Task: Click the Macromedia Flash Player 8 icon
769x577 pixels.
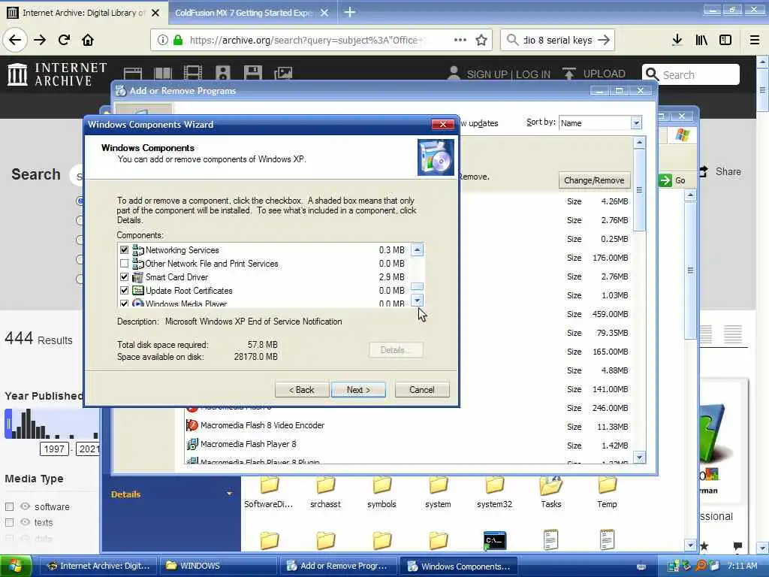Action: coord(191,445)
